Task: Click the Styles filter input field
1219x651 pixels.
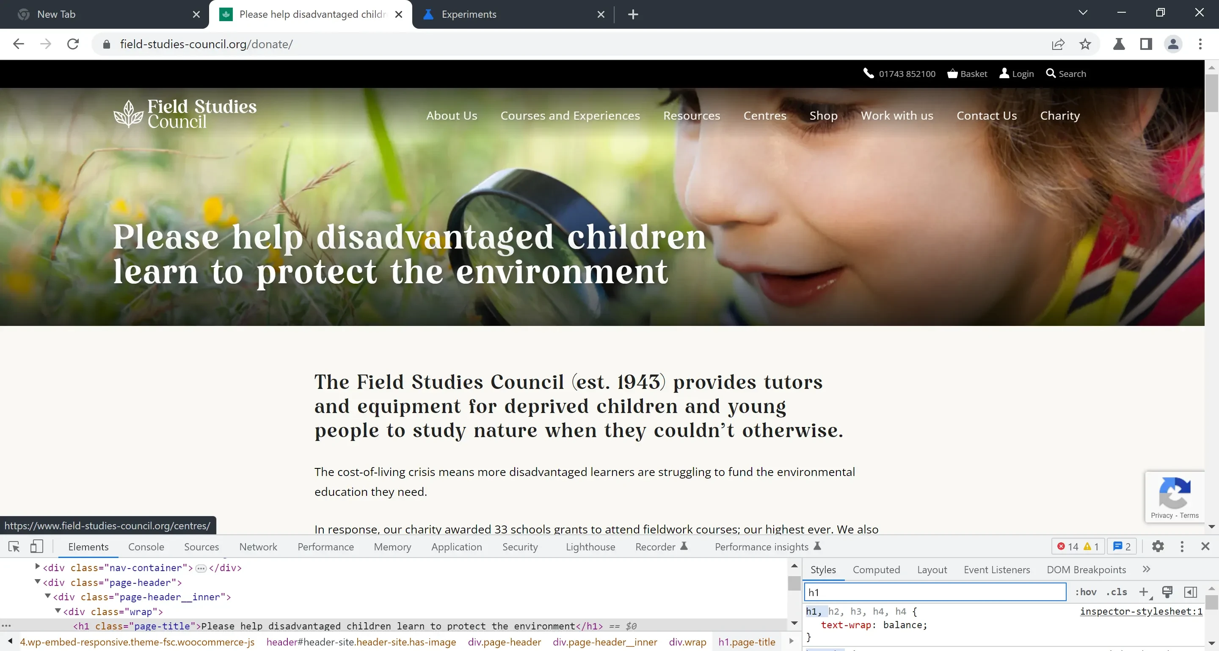Action: click(x=935, y=592)
